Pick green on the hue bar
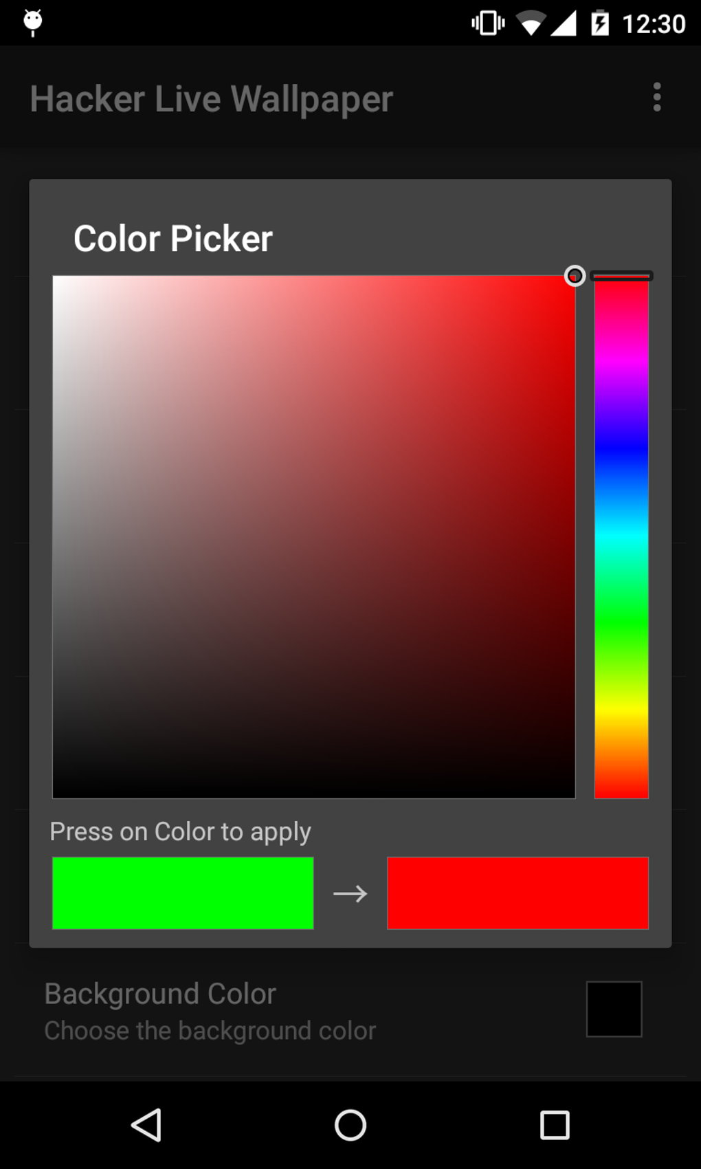This screenshot has width=701, height=1169. pyautogui.click(x=621, y=623)
